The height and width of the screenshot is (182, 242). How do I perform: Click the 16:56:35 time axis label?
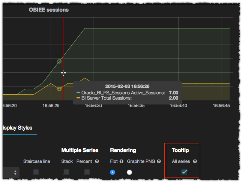136,106
